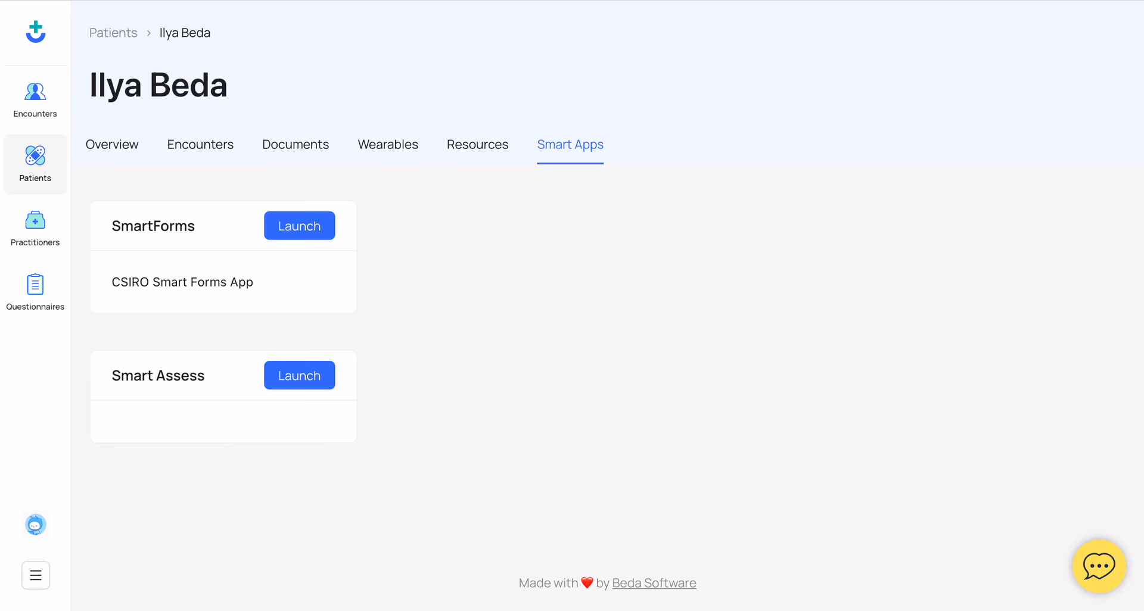The image size is (1144, 611).
Task: Open the Encounters sidebar icon
Action: pos(35,98)
